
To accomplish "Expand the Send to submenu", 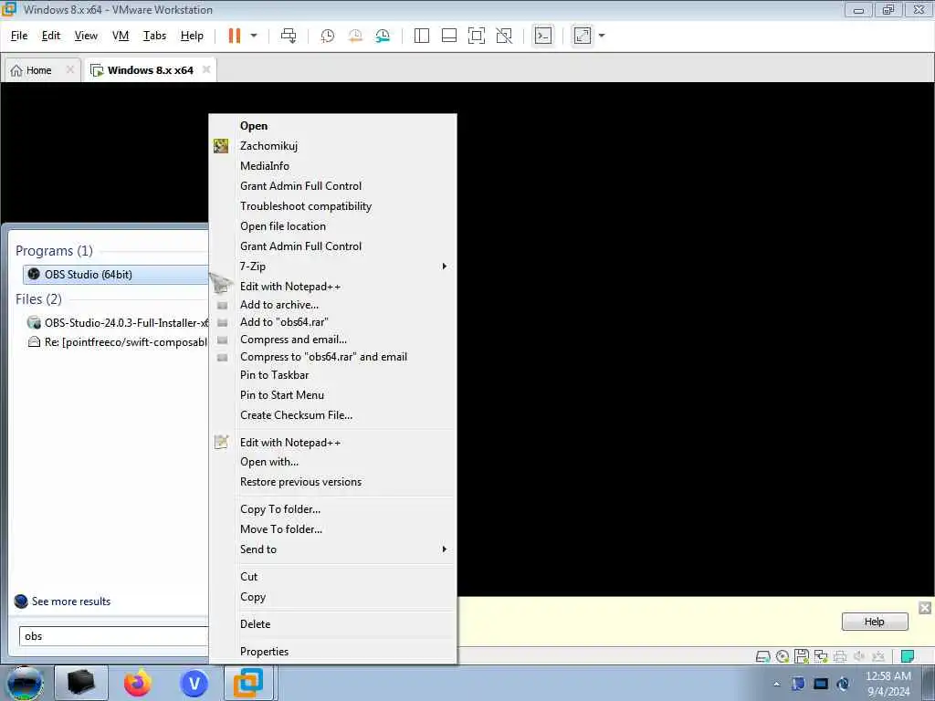I will point(332,549).
